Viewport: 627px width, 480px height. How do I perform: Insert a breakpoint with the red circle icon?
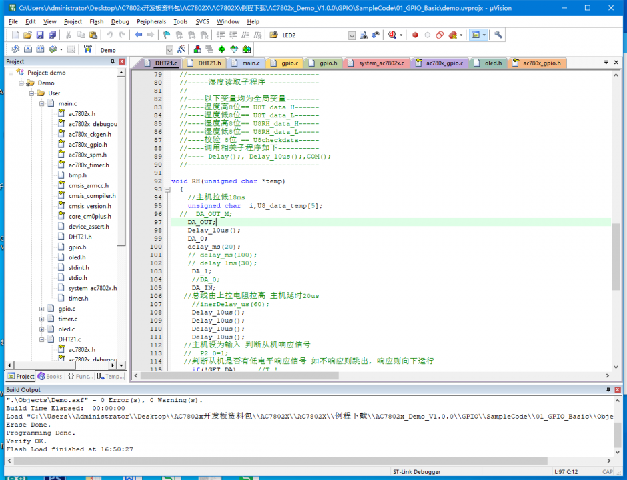415,35
